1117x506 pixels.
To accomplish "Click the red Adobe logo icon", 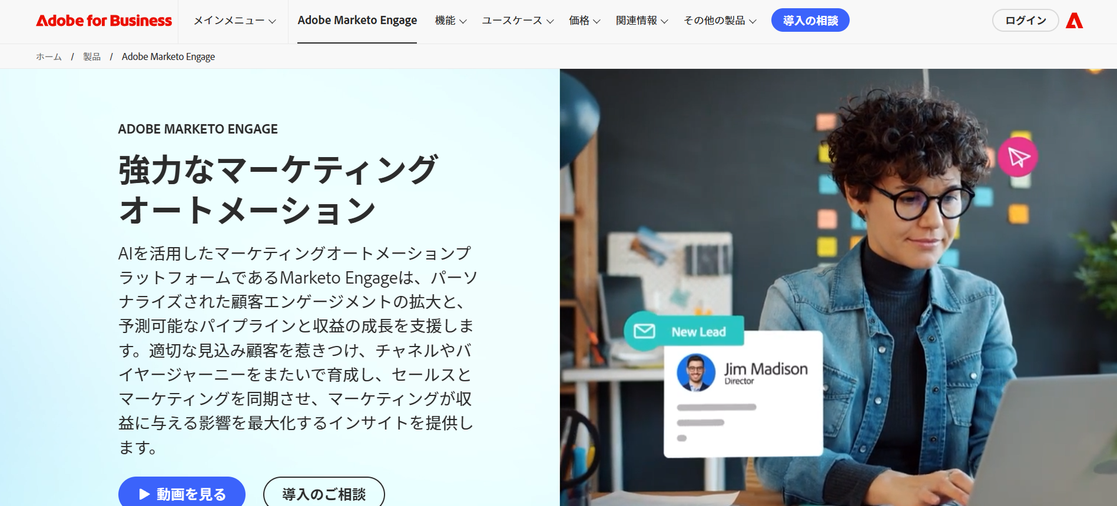I will pyautogui.click(x=1074, y=21).
